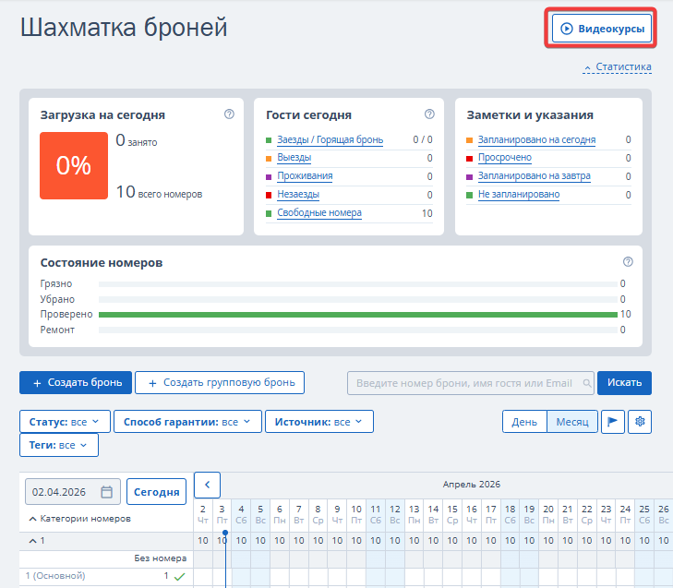Viewport: 673px width, 588px height.
Task: Click help icon in Загрузка на сегодня
Action: point(229,114)
